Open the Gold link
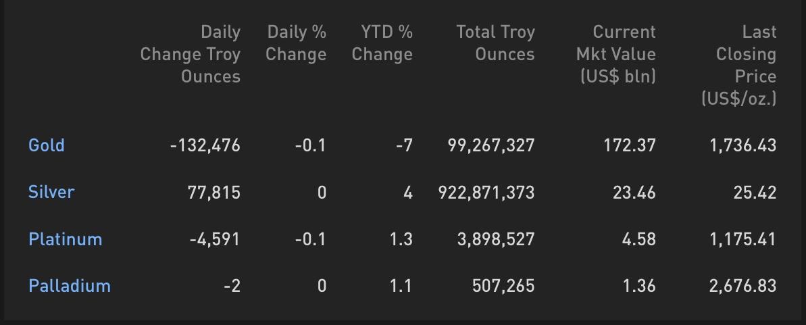 tap(46, 145)
